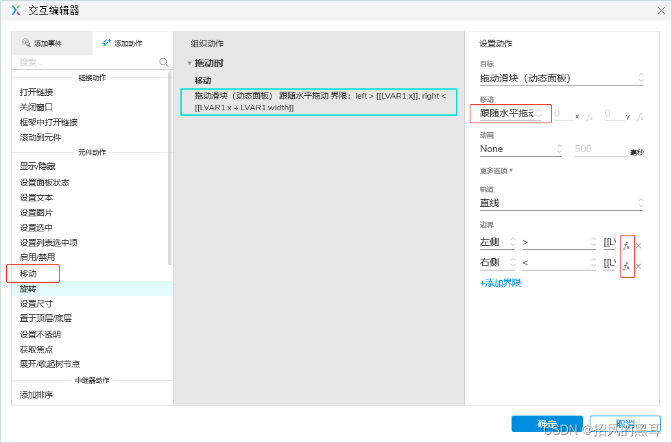672x443 pixels.
Task: Collapse 更多选项 section
Action: 496,170
